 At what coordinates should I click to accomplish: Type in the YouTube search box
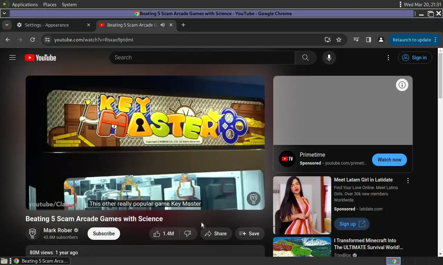coord(202,58)
